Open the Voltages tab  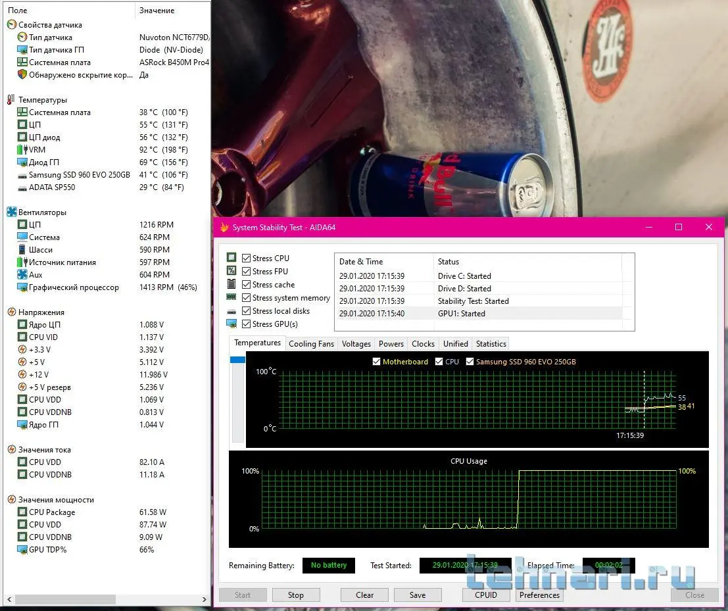pyautogui.click(x=356, y=344)
